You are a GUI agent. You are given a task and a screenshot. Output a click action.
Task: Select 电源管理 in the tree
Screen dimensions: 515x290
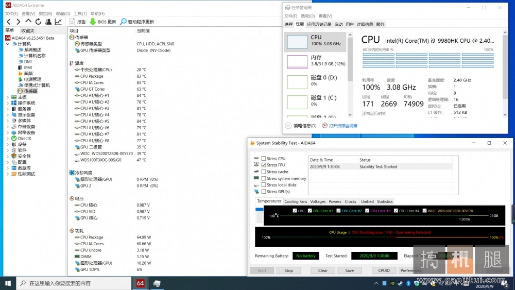coord(32,79)
